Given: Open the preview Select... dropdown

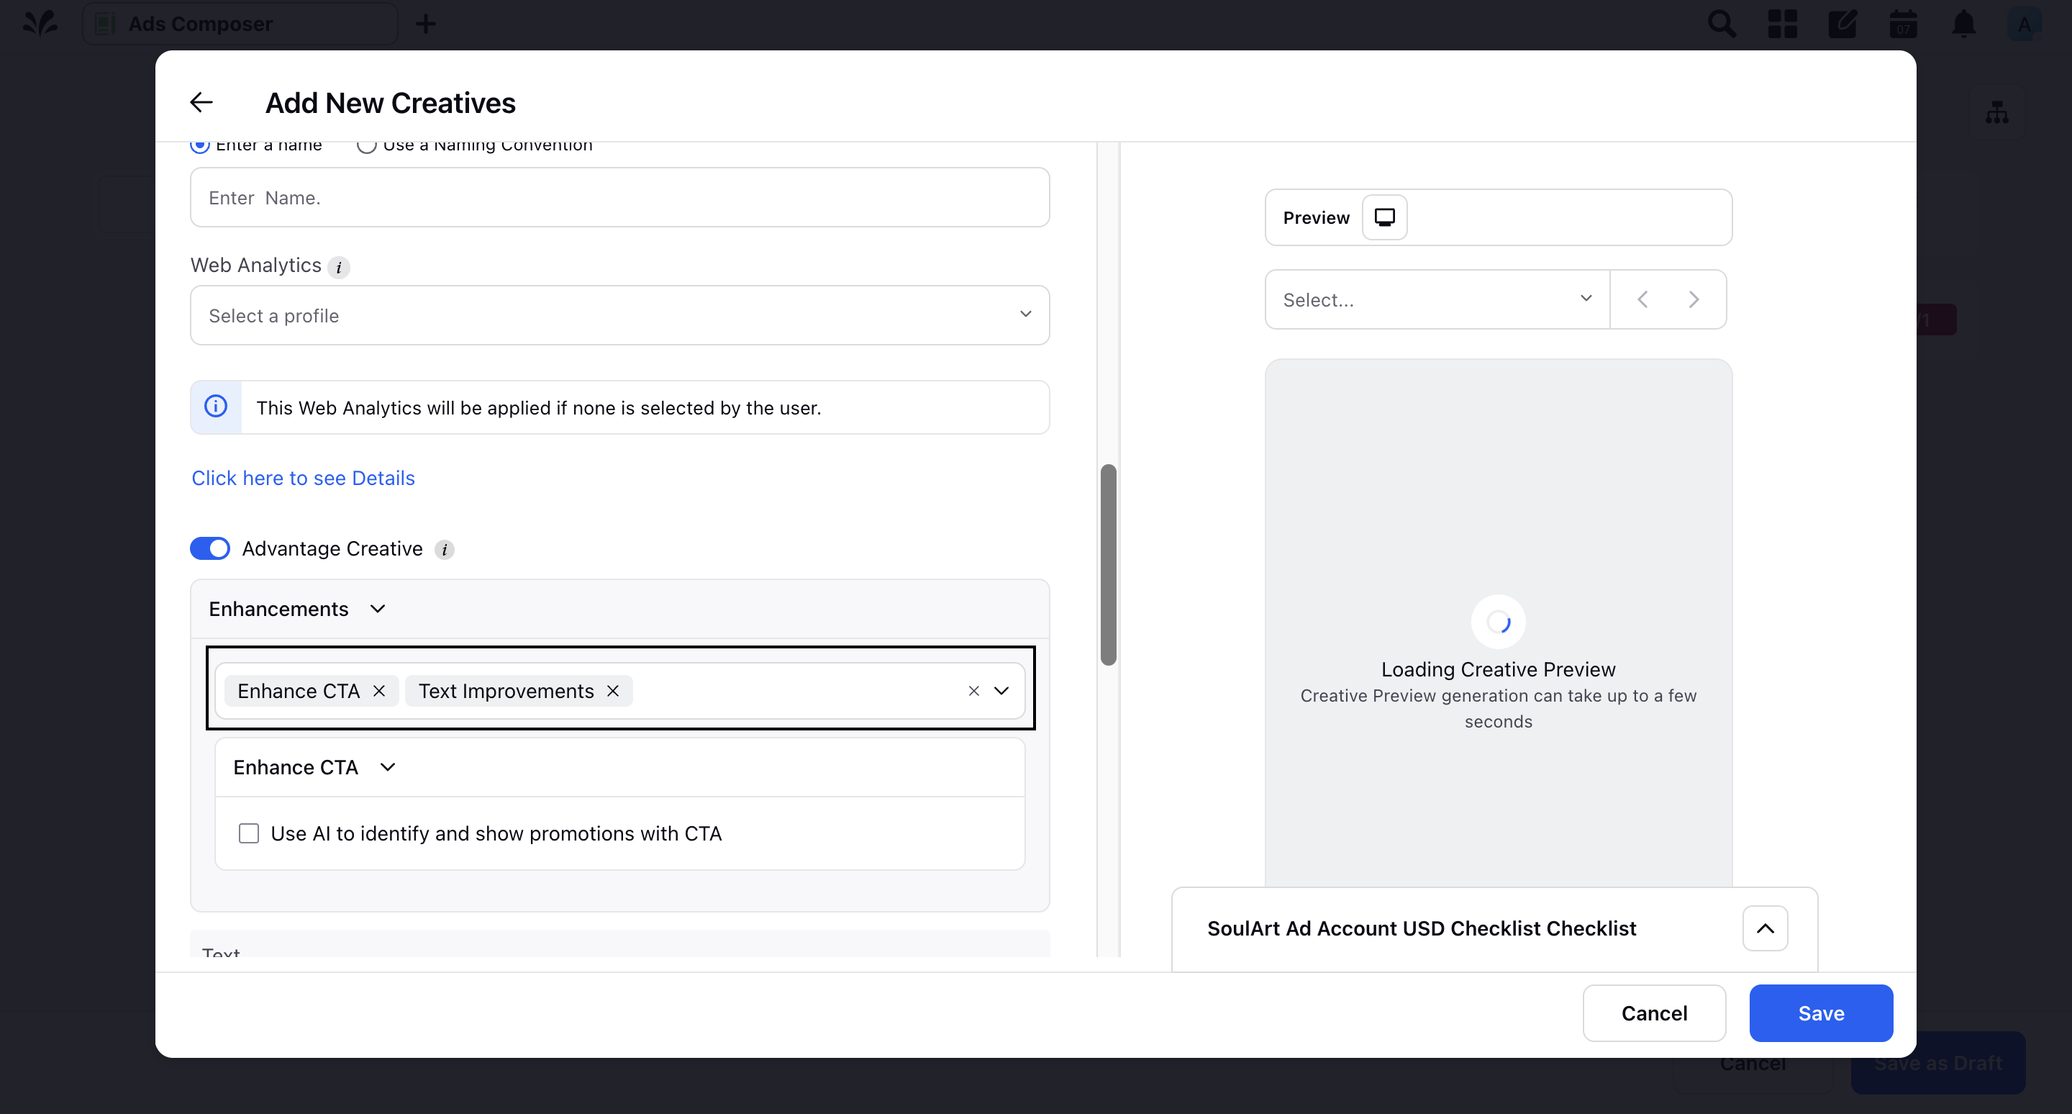Looking at the screenshot, I should coord(1437,299).
